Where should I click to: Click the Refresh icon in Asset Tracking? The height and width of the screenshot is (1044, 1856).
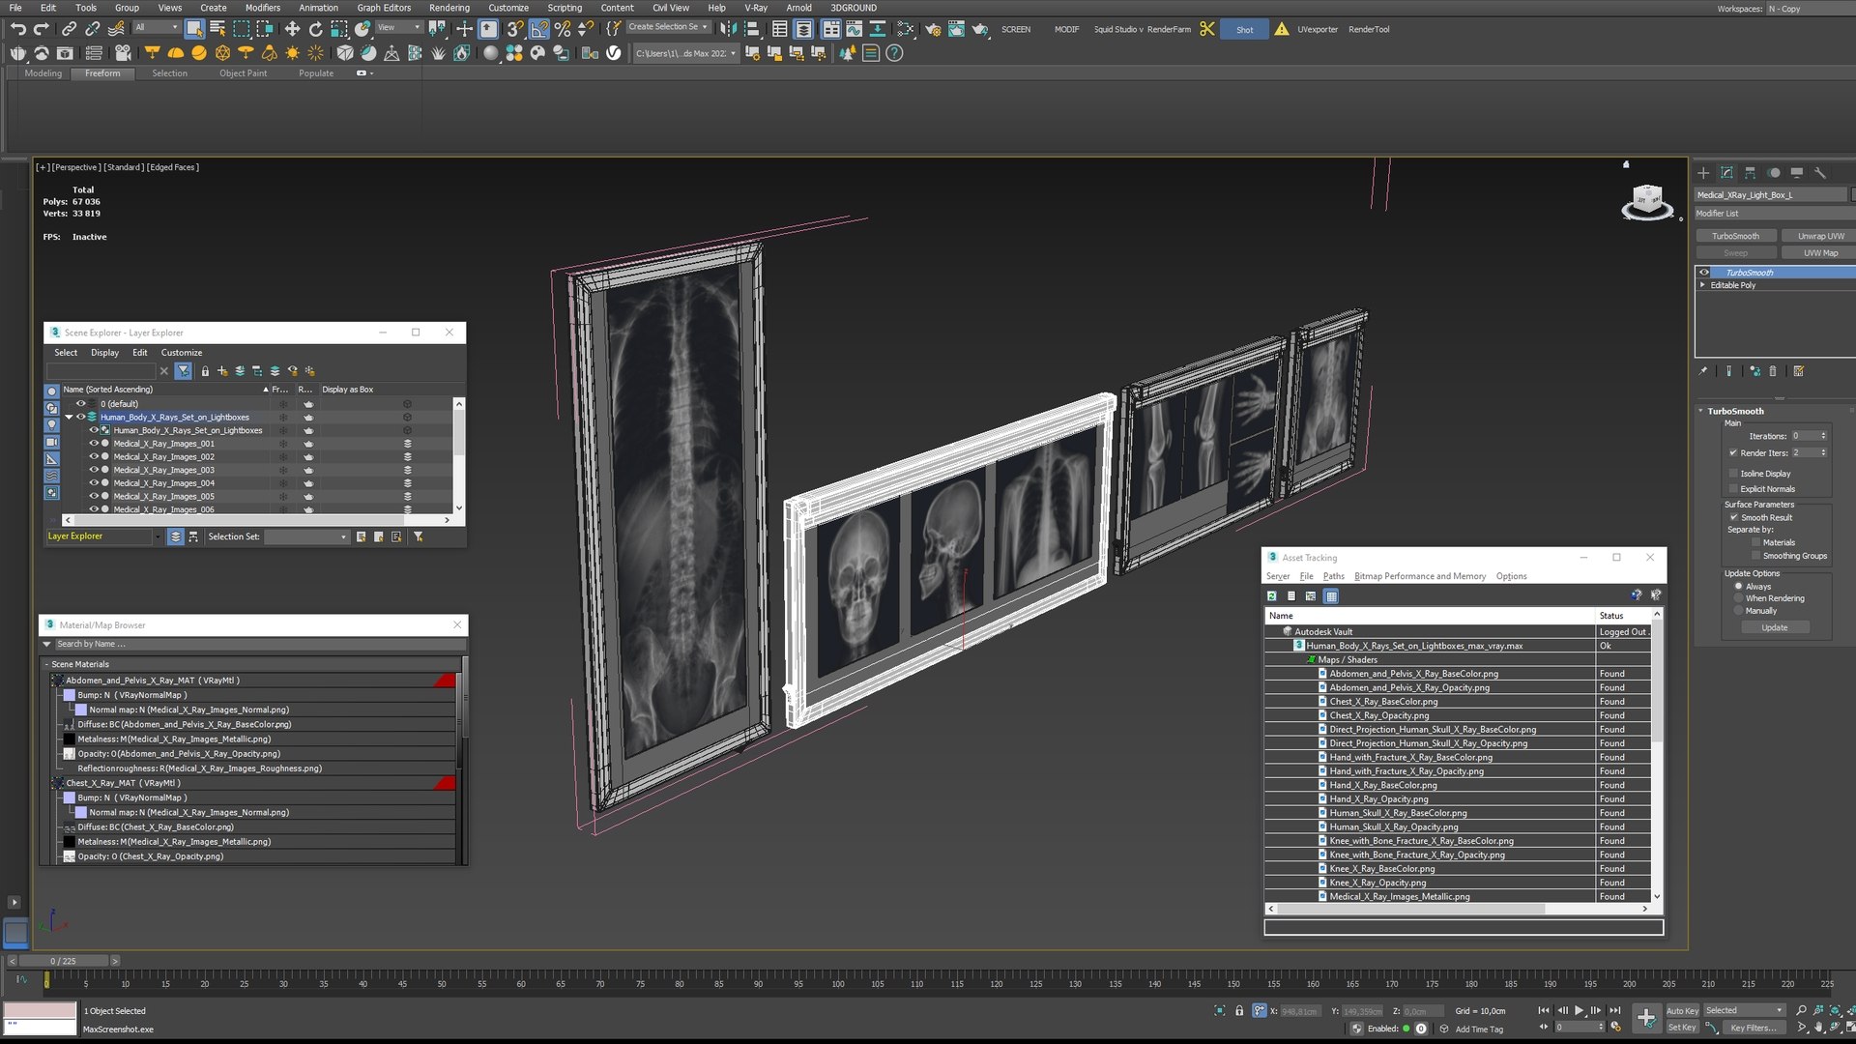point(1272,596)
